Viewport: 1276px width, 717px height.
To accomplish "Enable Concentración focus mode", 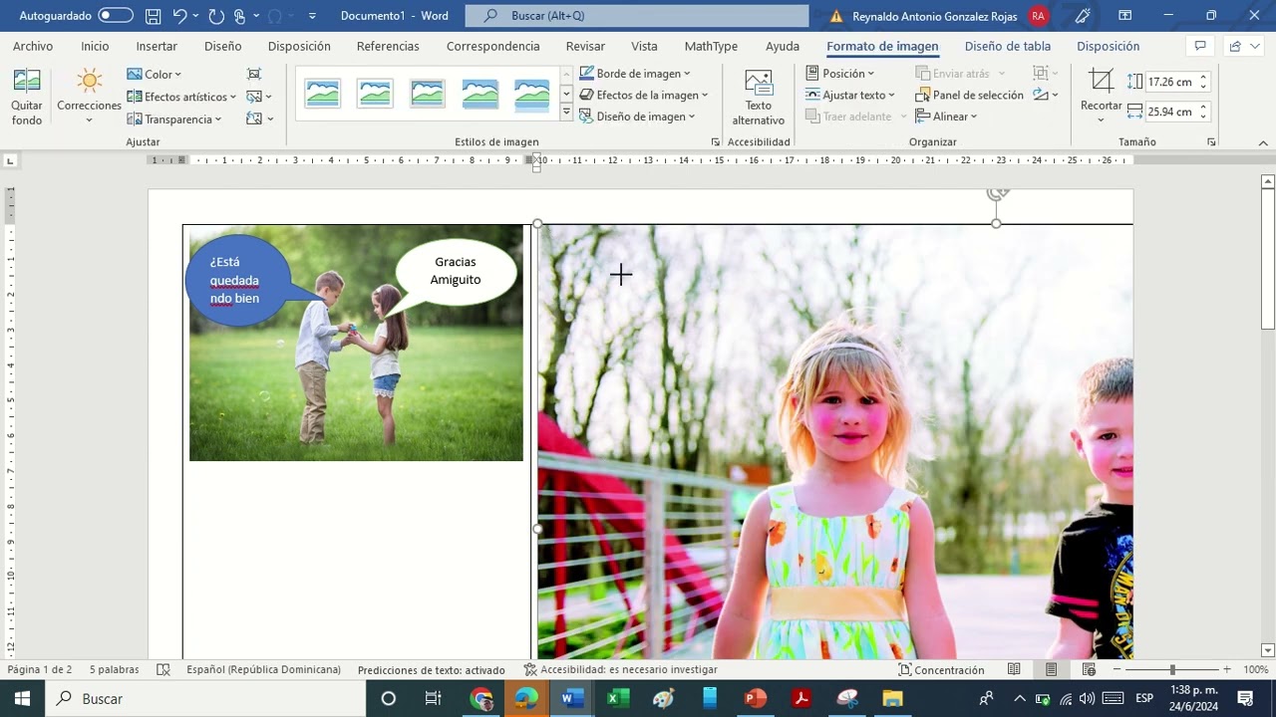I will (940, 670).
